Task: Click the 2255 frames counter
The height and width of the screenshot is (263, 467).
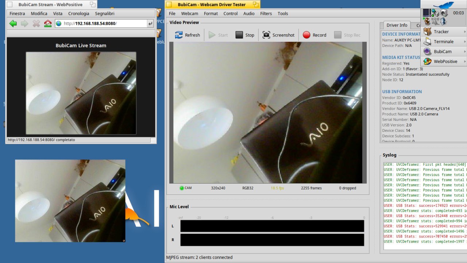Action: point(311,188)
